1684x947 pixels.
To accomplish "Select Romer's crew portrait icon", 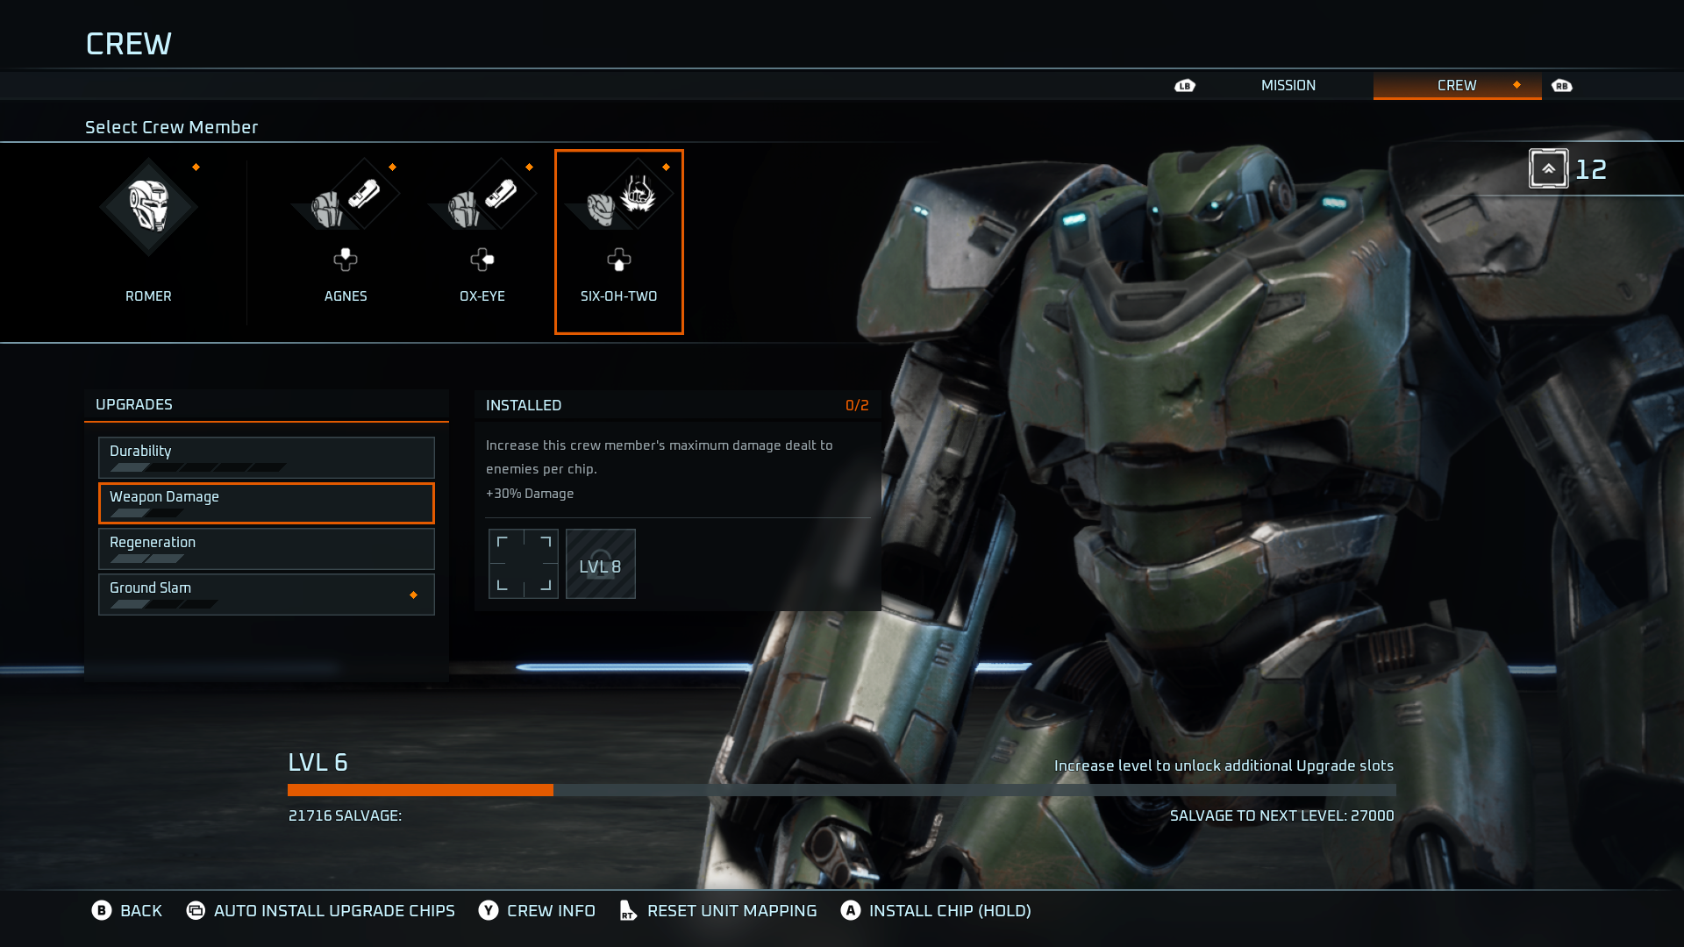I will (x=147, y=206).
